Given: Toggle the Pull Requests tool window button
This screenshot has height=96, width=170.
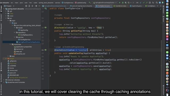Looking at the screenshot, I should [x=1, y=29].
